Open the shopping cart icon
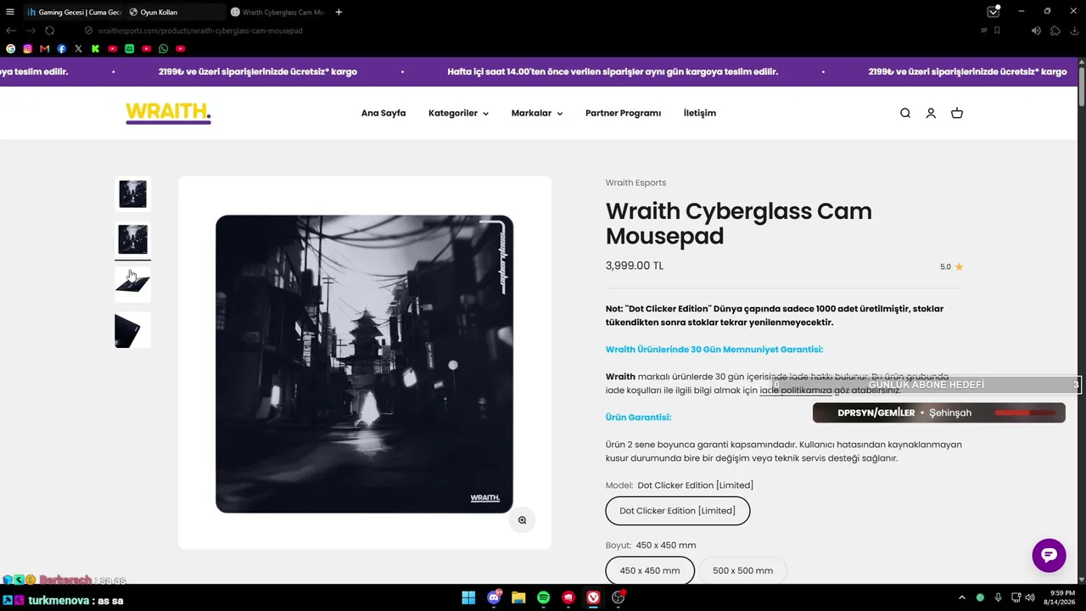This screenshot has height=611, width=1086. [957, 113]
